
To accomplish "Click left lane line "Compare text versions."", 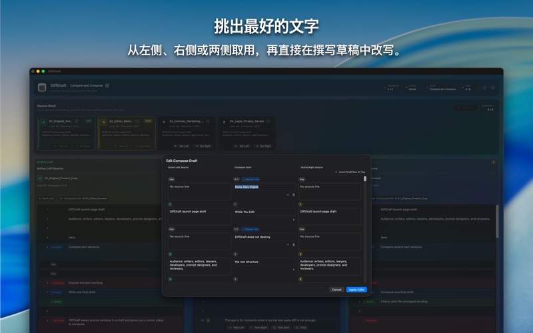I will click(x=84, y=247).
